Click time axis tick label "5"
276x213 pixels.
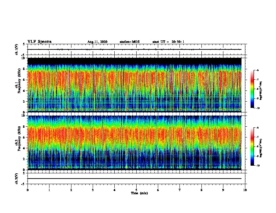(x=136, y=190)
